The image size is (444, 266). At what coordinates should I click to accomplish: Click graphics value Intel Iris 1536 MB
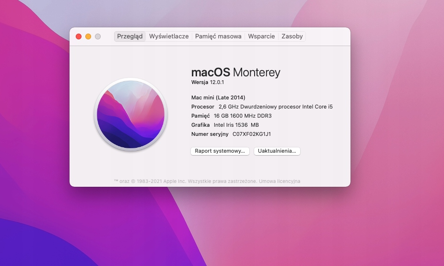point(236,125)
